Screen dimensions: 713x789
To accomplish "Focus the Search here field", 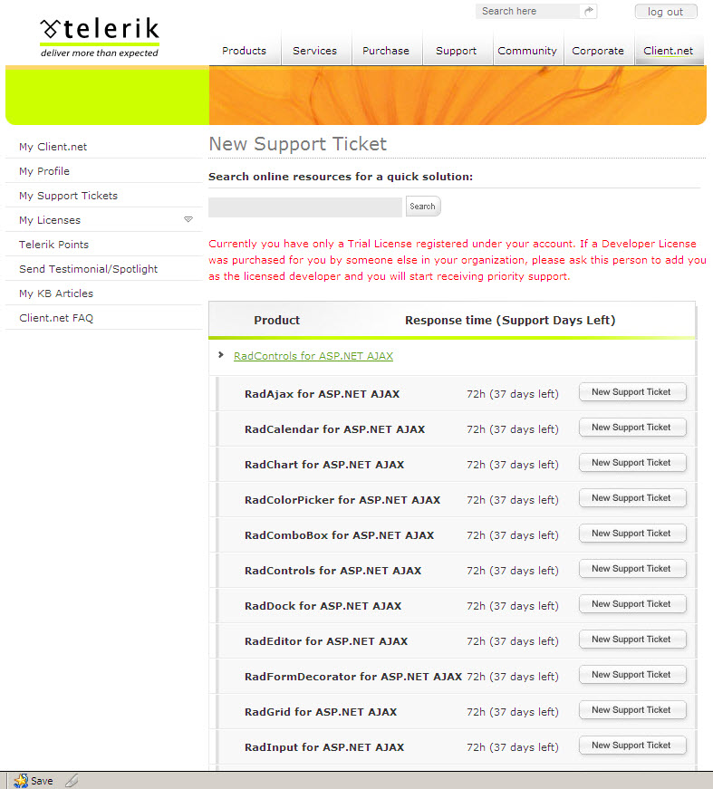I will click(x=528, y=11).
